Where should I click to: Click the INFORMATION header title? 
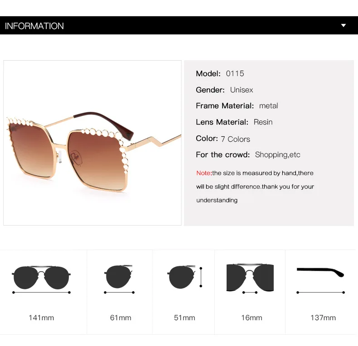pos(34,26)
